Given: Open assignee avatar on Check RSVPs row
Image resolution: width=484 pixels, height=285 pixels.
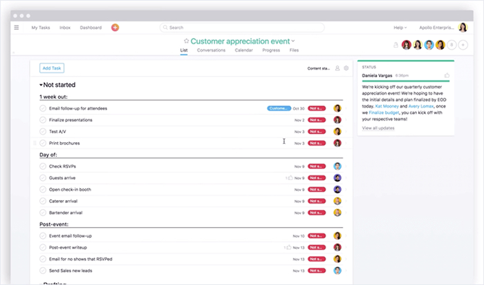Looking at the screenshot, I should [x=337, y=166].
